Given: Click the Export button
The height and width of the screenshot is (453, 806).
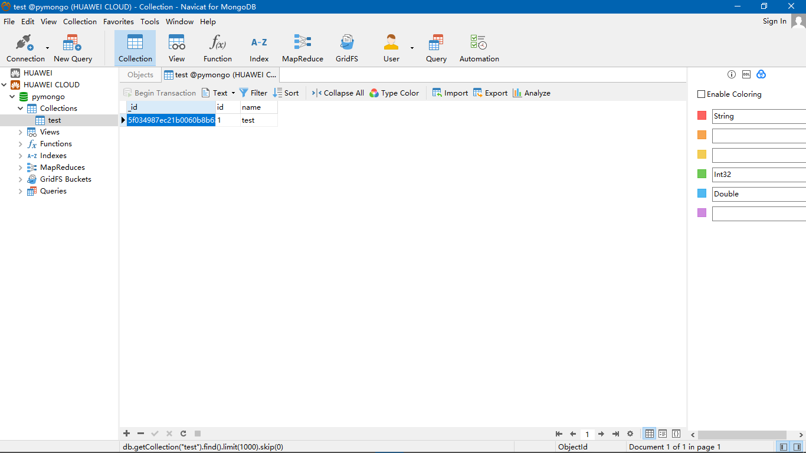Looking at the screenshot, I should coord(490,93).
